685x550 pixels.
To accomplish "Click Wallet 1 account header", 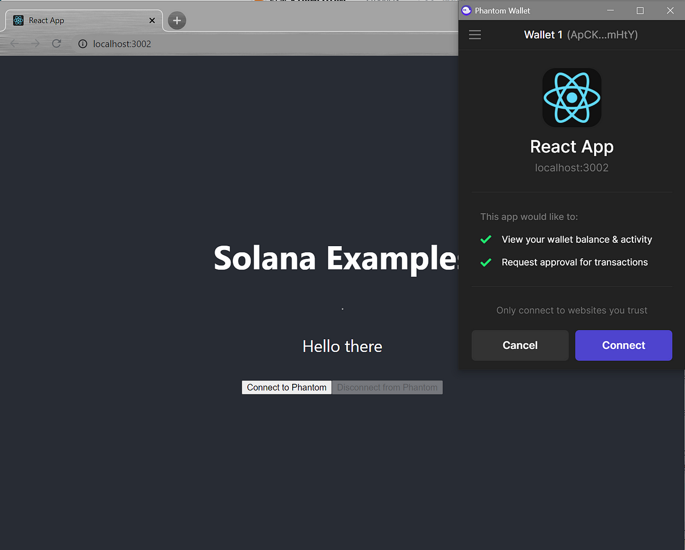I will pyautogui.click(x=581, y=35).
